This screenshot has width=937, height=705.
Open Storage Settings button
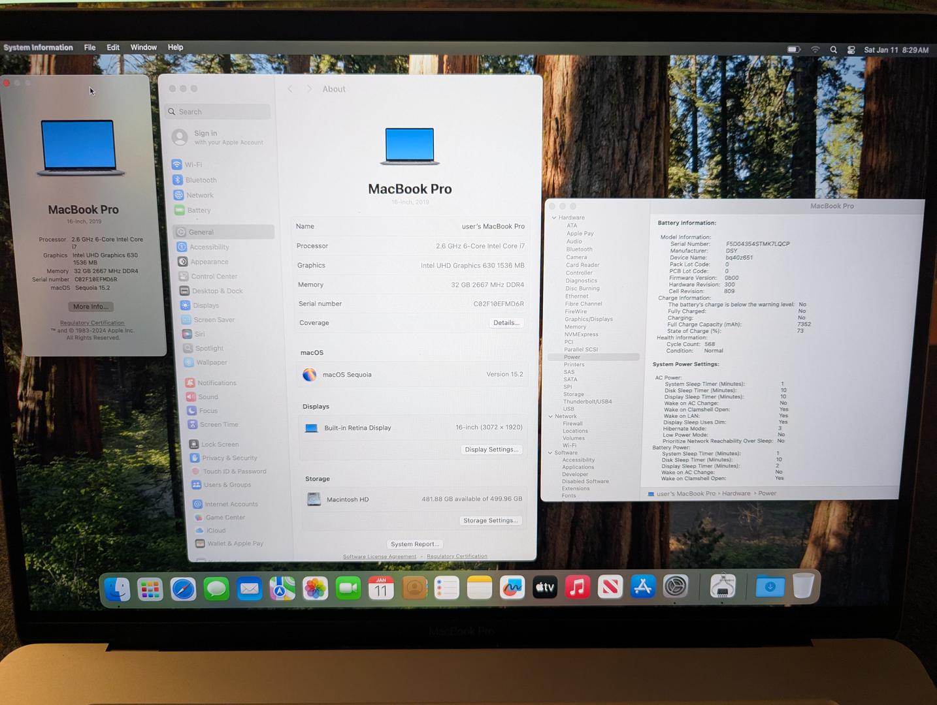[x=490, y=520]
